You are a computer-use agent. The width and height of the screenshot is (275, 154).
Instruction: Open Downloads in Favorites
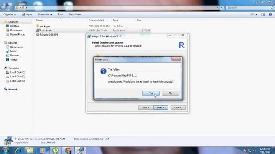point(16,30)
